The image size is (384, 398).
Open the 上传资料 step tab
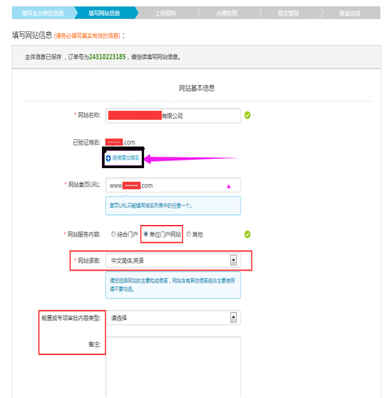[166, 13]
